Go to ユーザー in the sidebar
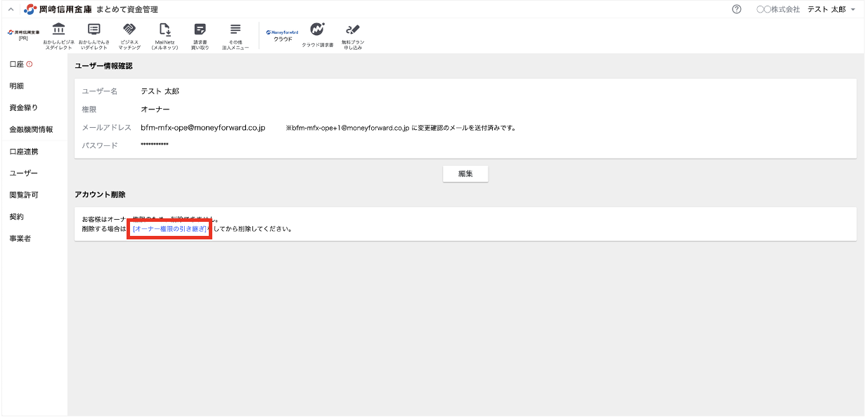Image resolution: width=866 pixels, height=417 pixels. pos(23,173)
